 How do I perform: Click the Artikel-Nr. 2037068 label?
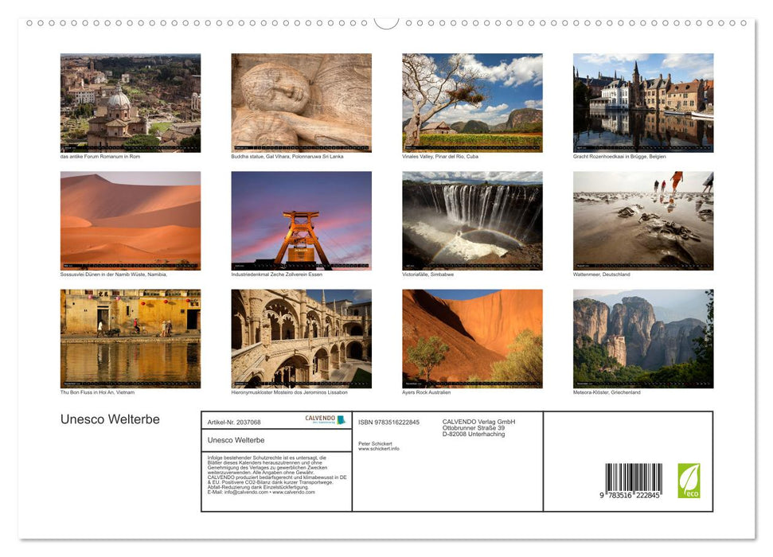[236, 421]
